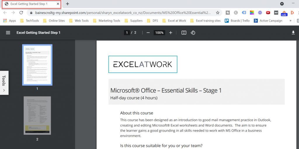The image size is (299, 149).
Task: Open the Suppliers bookmark folder
Action: (x=133, y=21)
